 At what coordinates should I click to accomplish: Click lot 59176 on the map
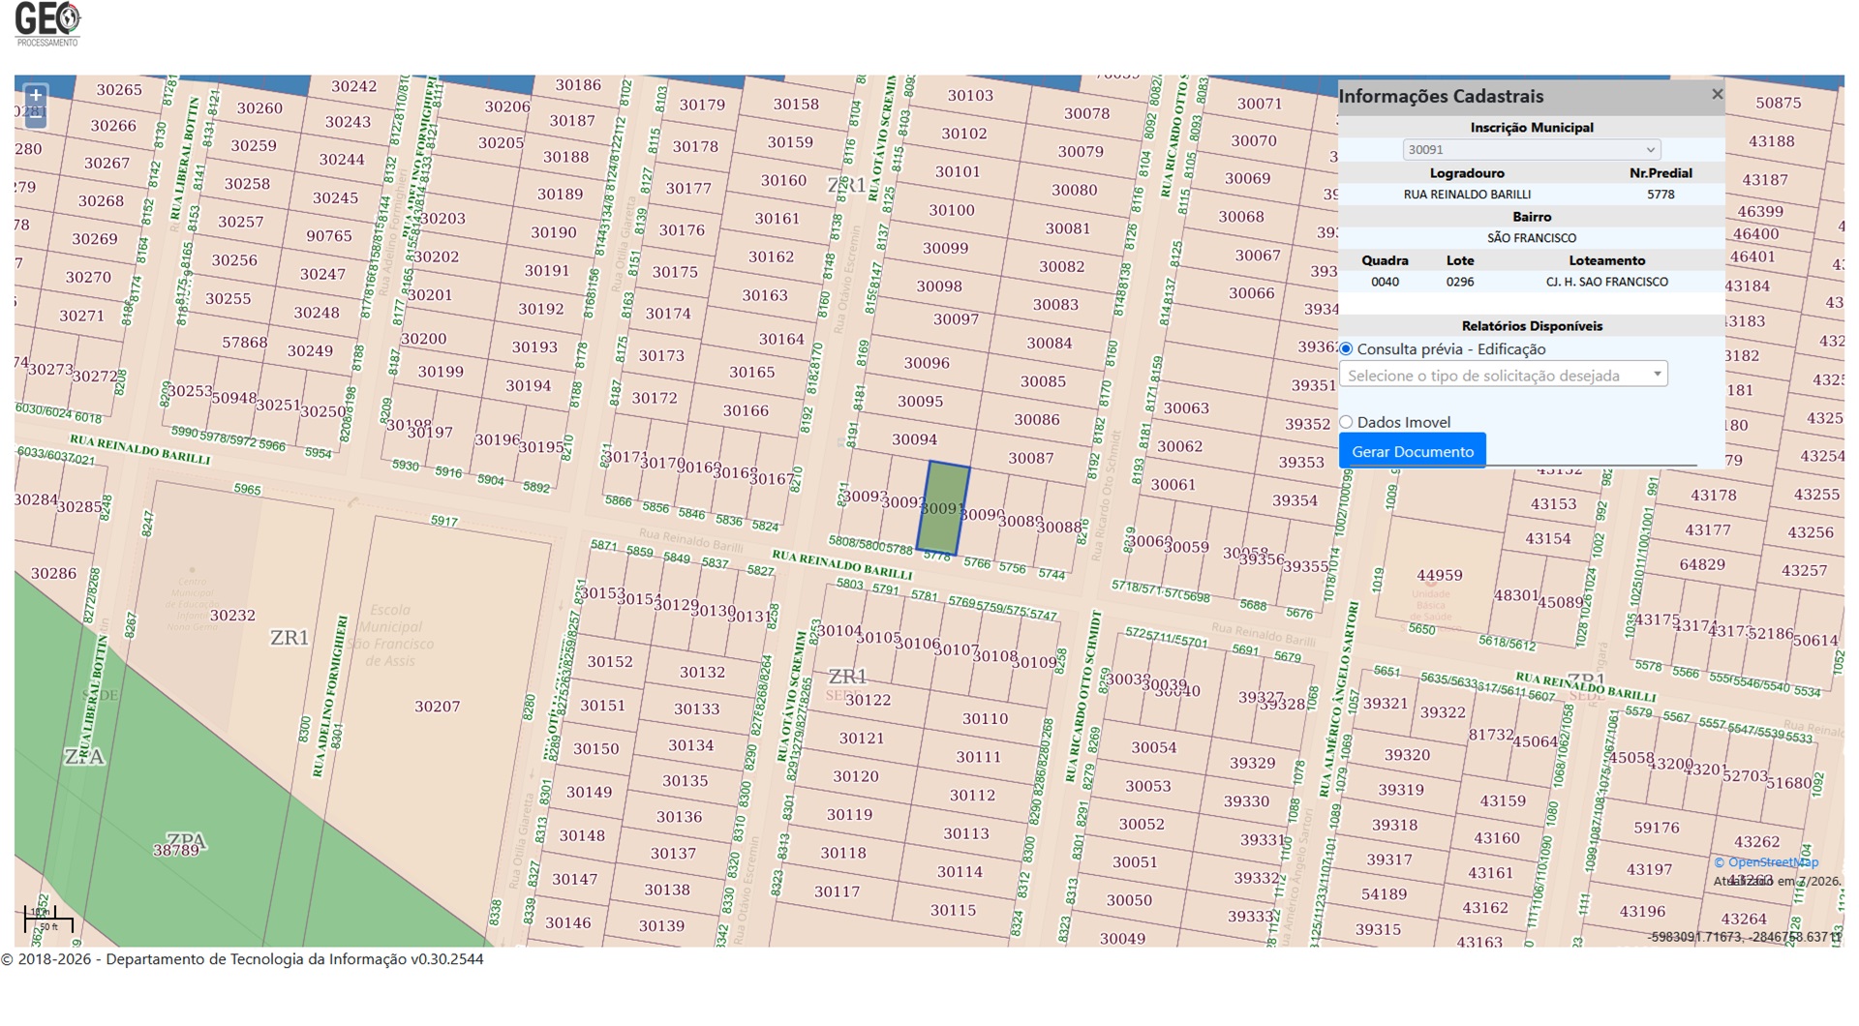pyautogui.click(x=1657, y=828)
